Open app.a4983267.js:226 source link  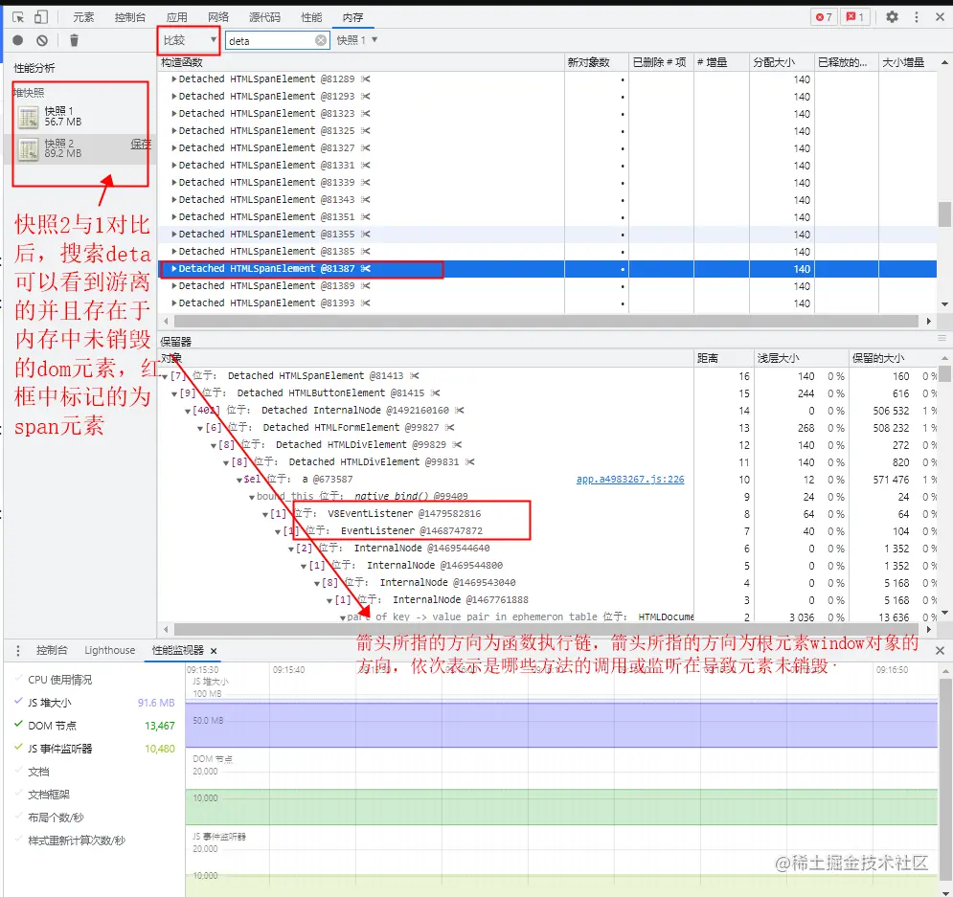(630, 480)
